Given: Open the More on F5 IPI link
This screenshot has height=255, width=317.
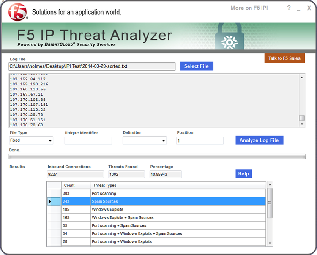Looking at the screenshot, I should (249, 8).
